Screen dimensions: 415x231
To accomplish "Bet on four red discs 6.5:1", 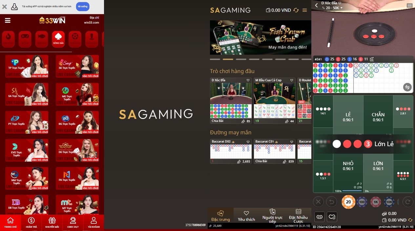I will click(x=403, y=176).
